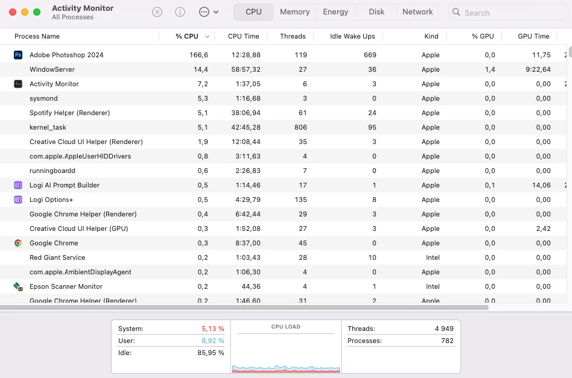Open the ellipsis actions menu icon
The height and width of the screenshot is (378, 572).
[204, 12]
